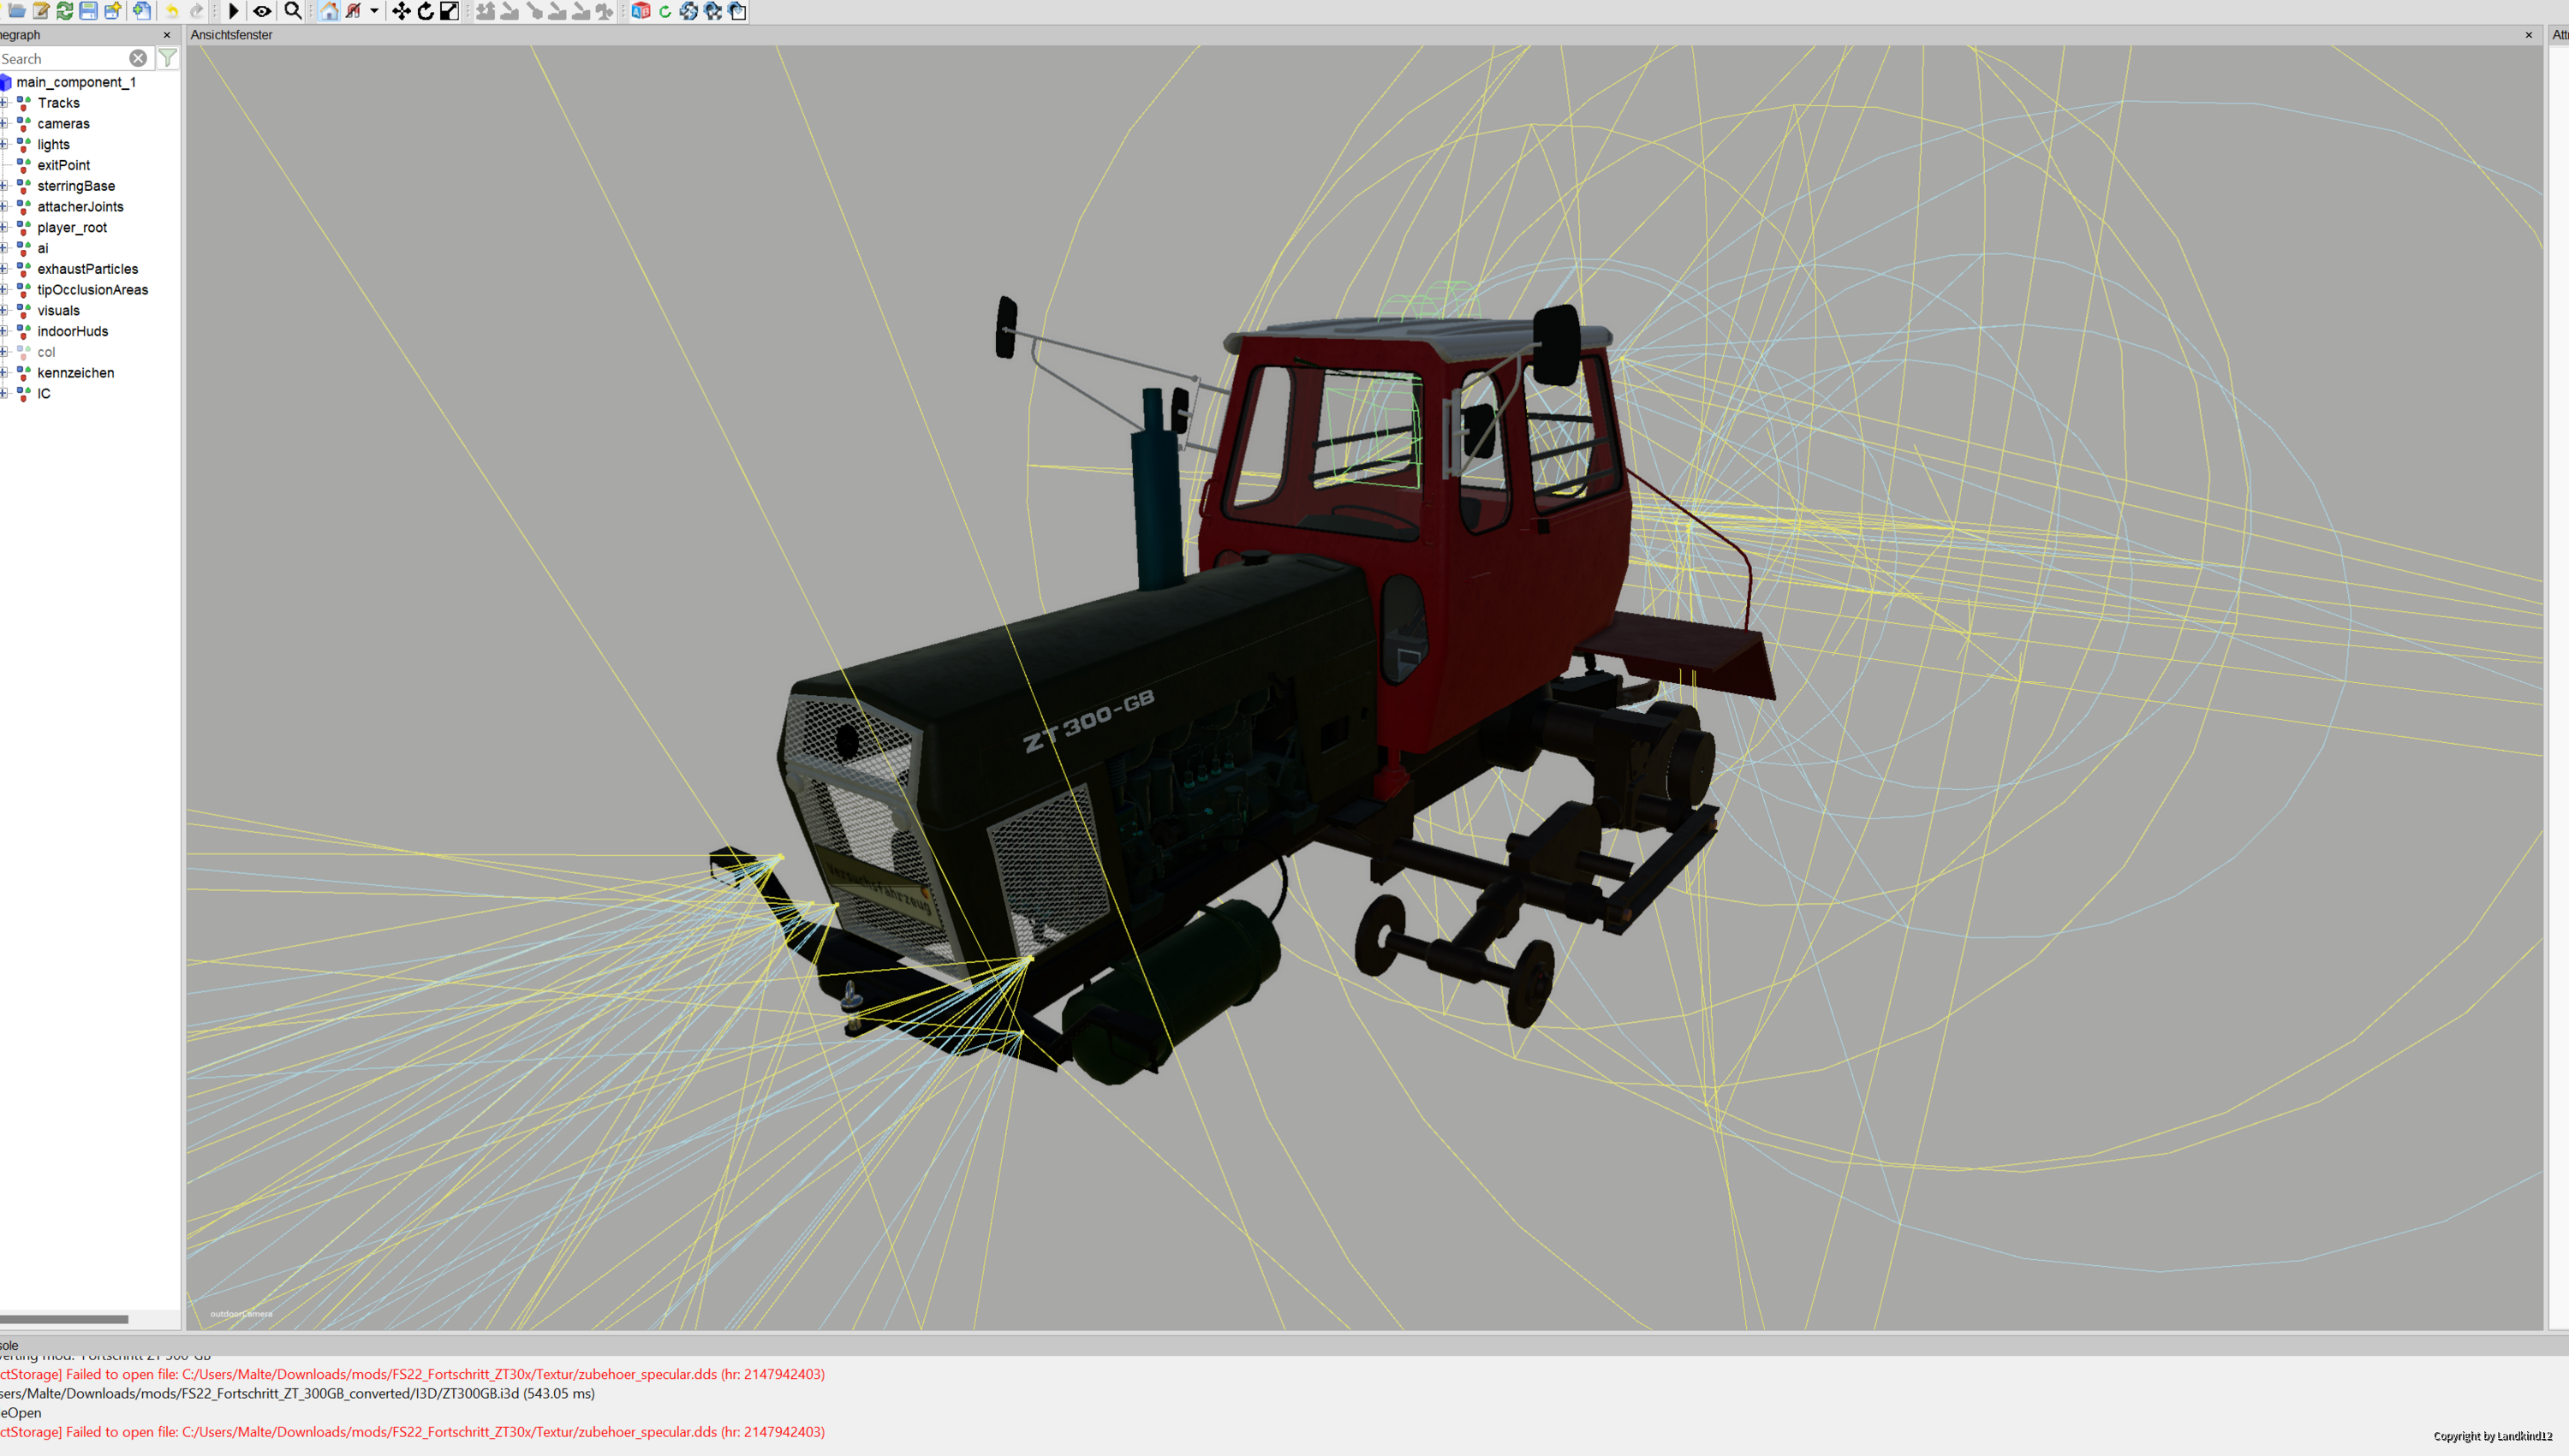Click the first grayed-out terrain sculpt icon

[x=486, y=11]
